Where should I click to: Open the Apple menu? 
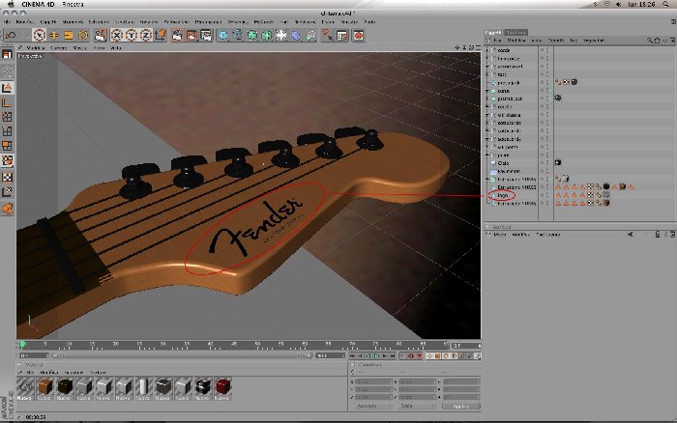pos(10,4)
